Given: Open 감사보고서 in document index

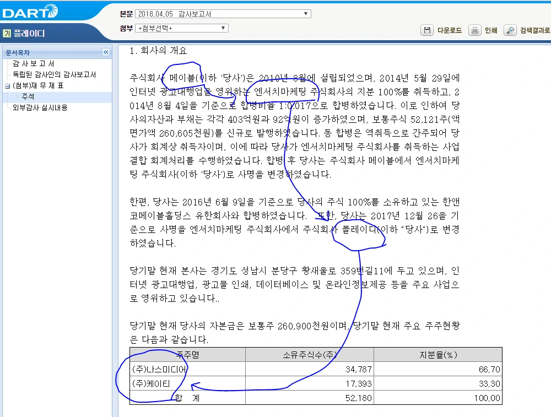Looking at the screenshot, I should point(34,63).
